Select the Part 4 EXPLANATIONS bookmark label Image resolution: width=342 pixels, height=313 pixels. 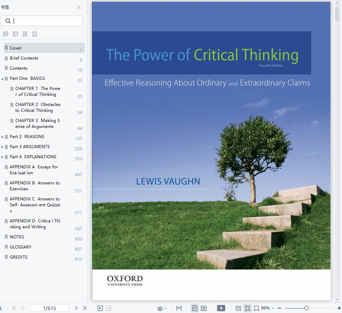(33, 157)
